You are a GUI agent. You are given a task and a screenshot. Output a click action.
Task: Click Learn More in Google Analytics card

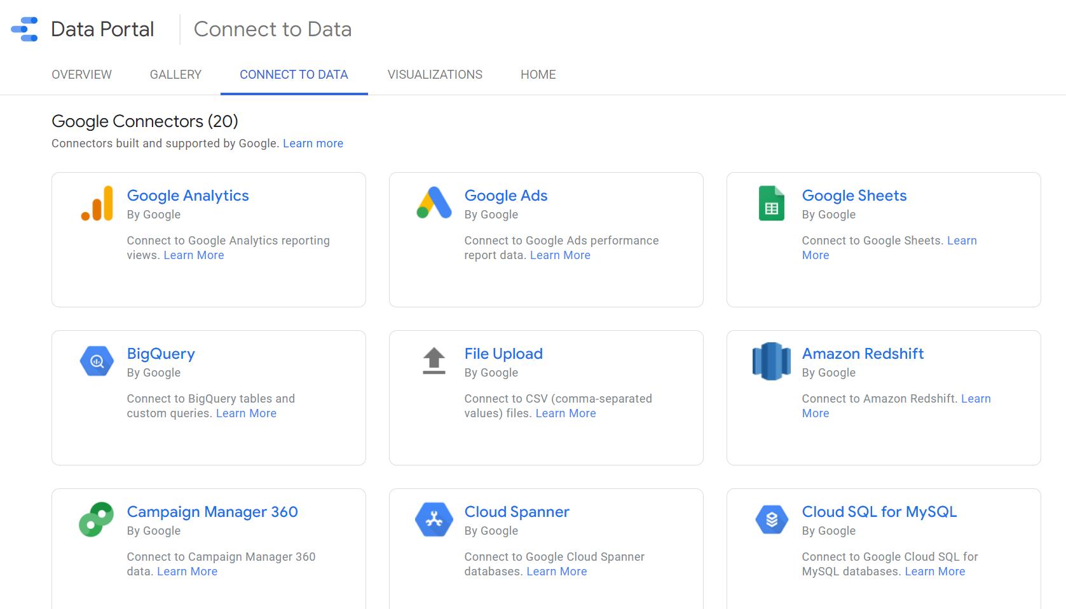point(194,255)
